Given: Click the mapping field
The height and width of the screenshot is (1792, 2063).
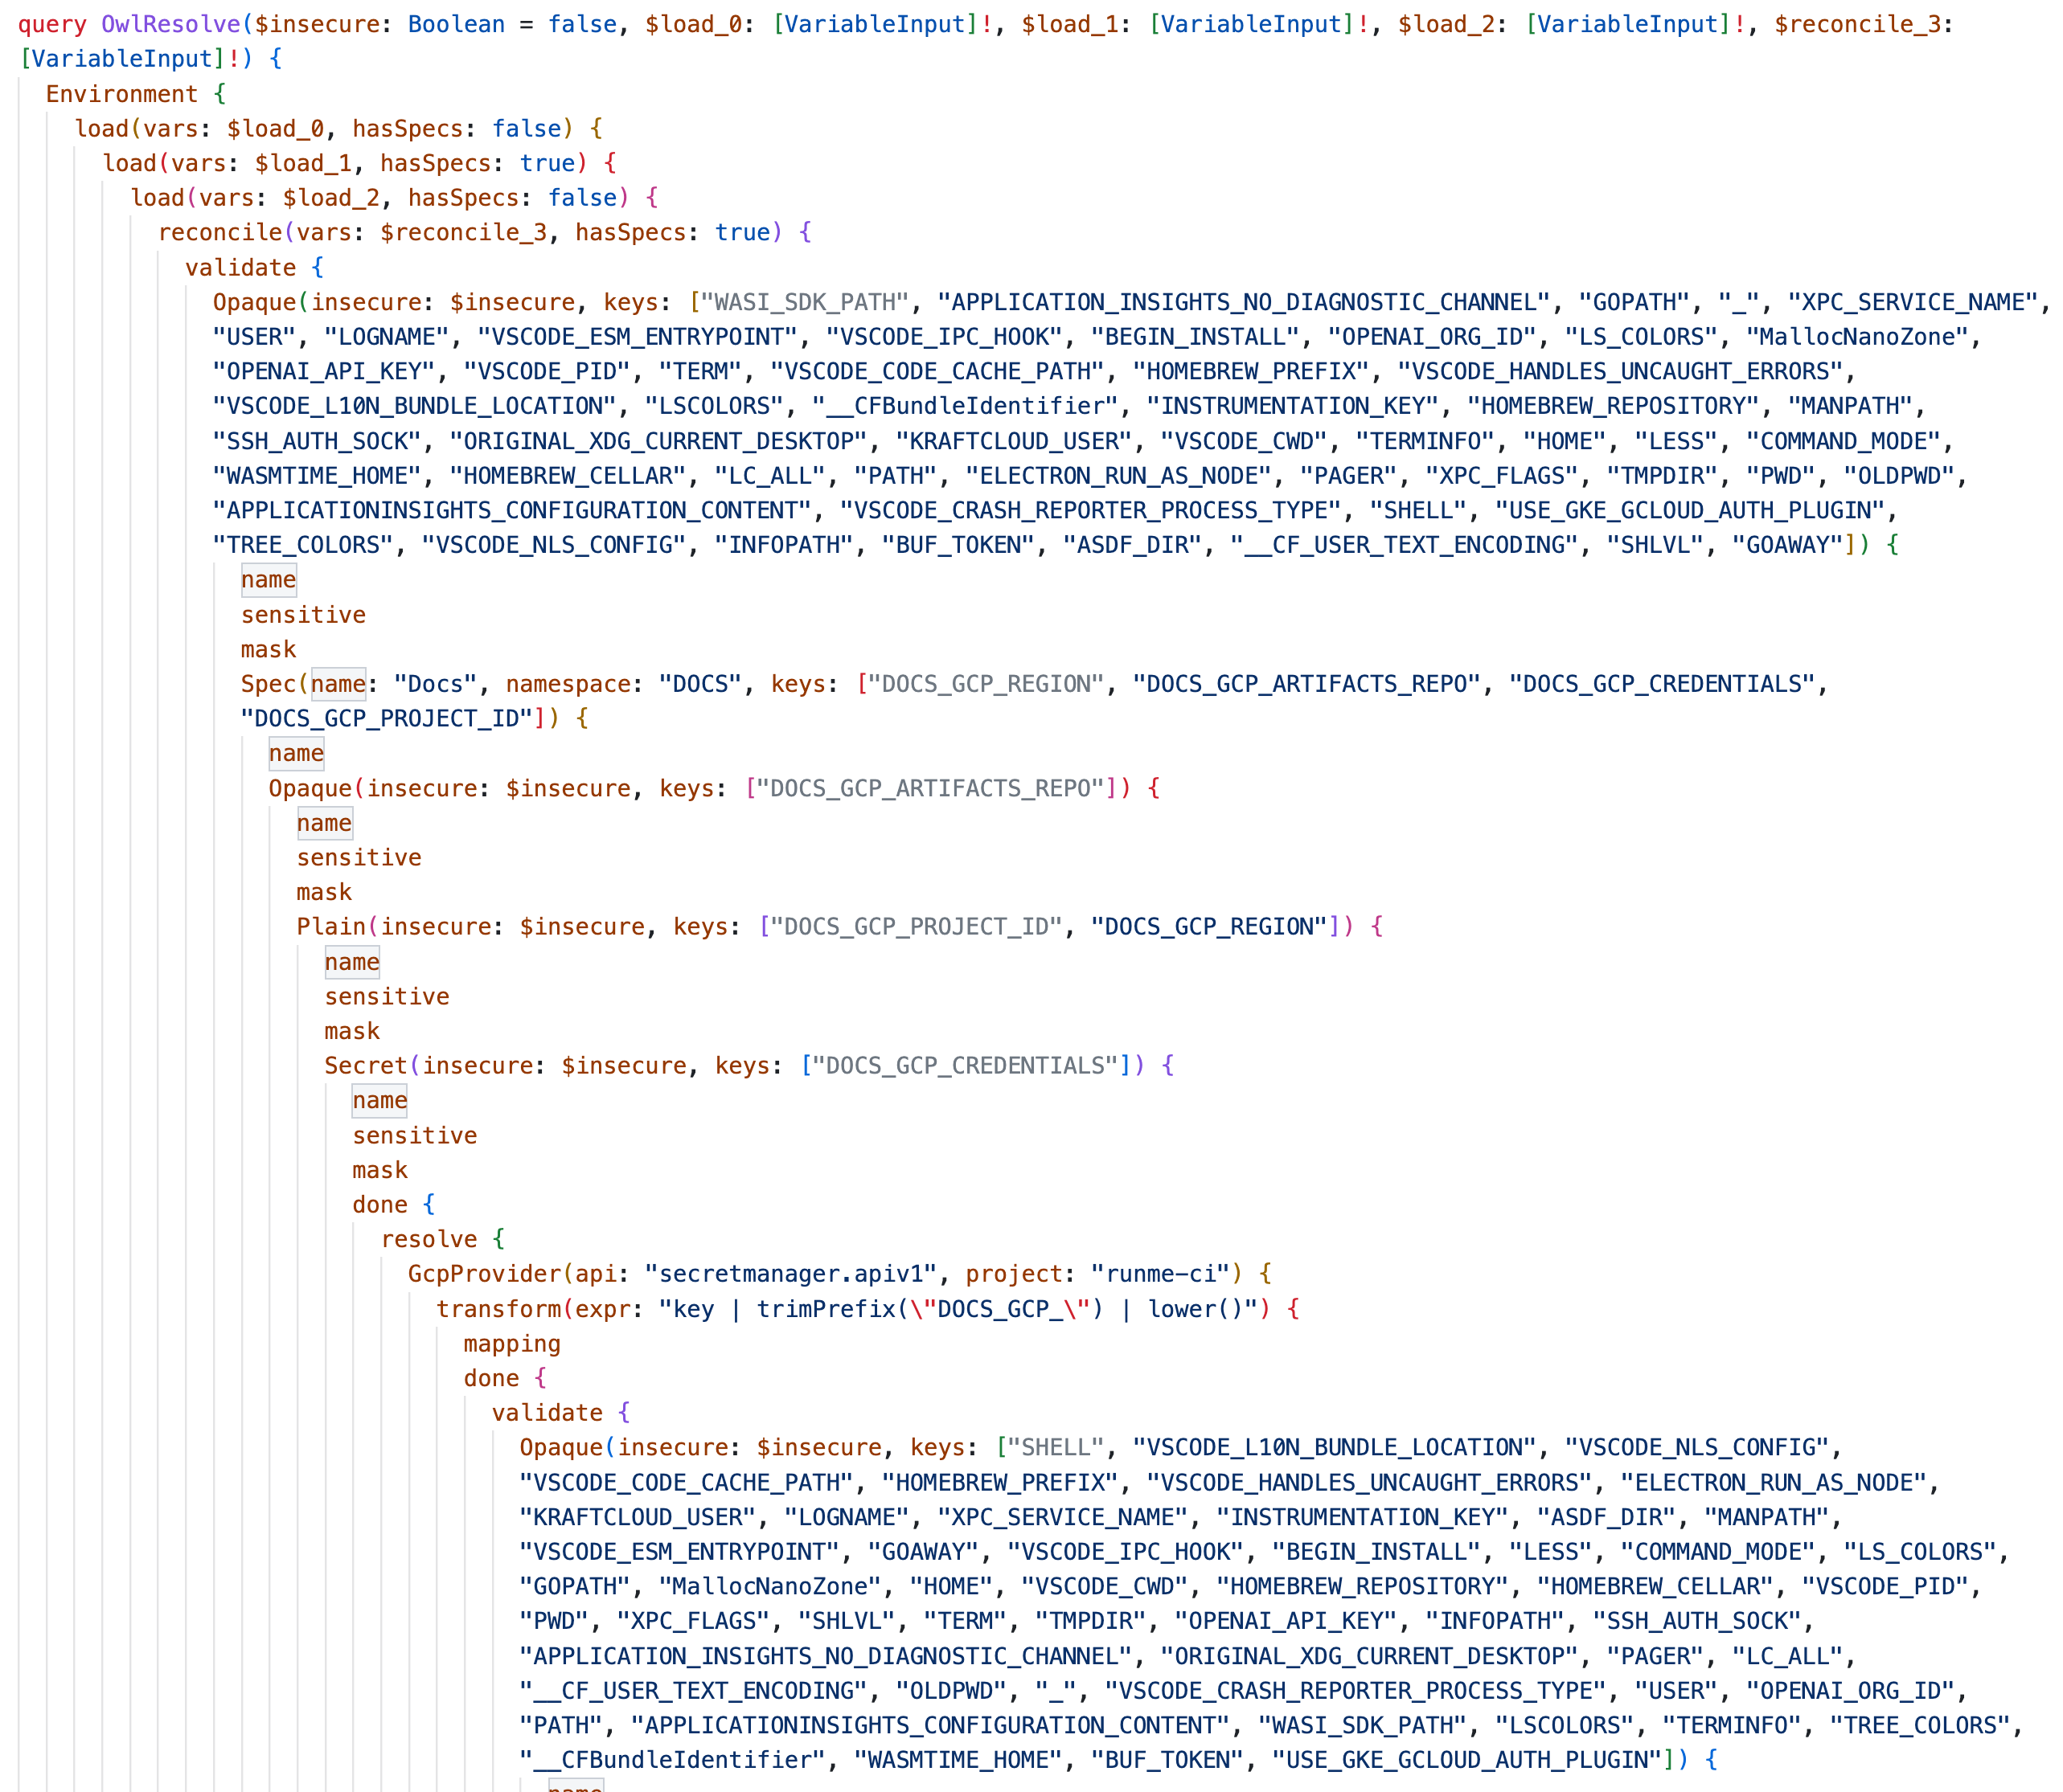Looking at the screenshot, I should pyautogui.click(x=511, y=1344).
